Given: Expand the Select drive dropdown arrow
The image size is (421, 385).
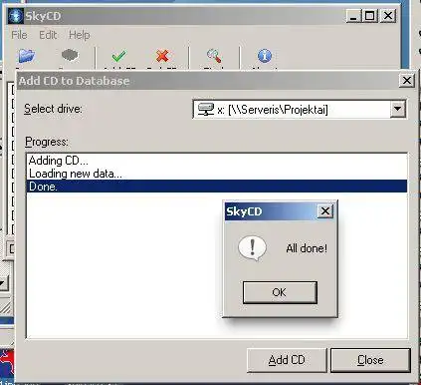Looking at the screenshot, I should (397, 109).
